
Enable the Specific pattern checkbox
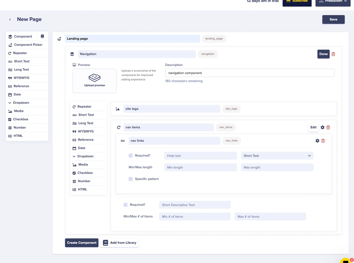(x=131, y=179)
